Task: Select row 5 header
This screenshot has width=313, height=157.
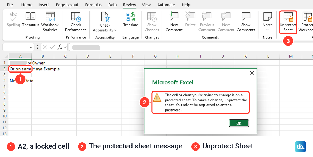Action: click(x=4, y=87)
